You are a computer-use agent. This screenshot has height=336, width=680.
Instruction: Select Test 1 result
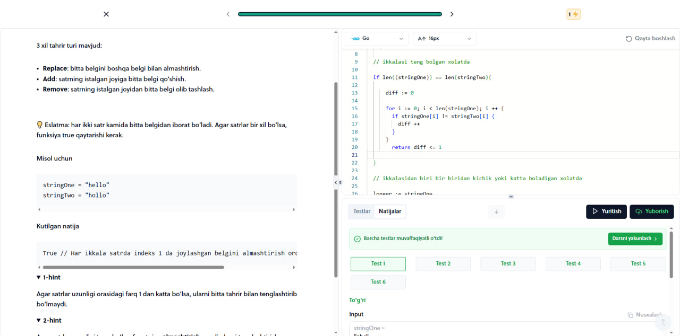coord(378,264)
